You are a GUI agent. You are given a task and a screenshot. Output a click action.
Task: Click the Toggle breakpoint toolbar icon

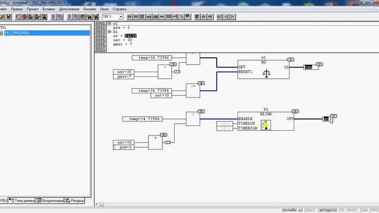(44, 17)
